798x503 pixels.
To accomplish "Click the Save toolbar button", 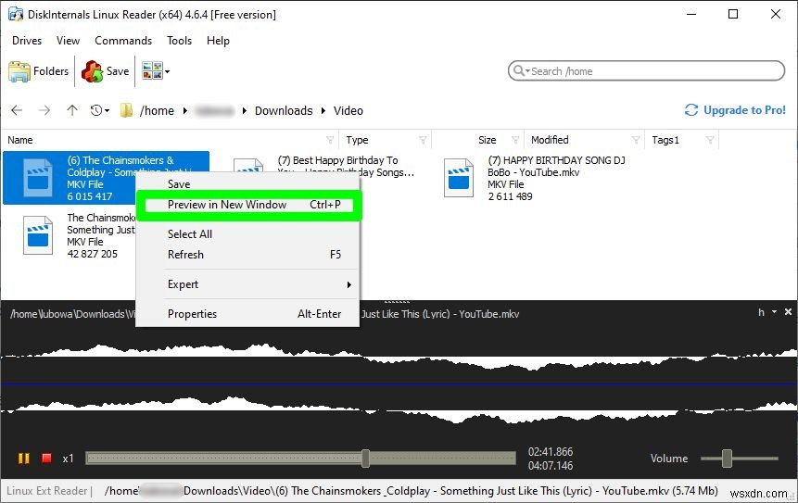I will point(106,71).
